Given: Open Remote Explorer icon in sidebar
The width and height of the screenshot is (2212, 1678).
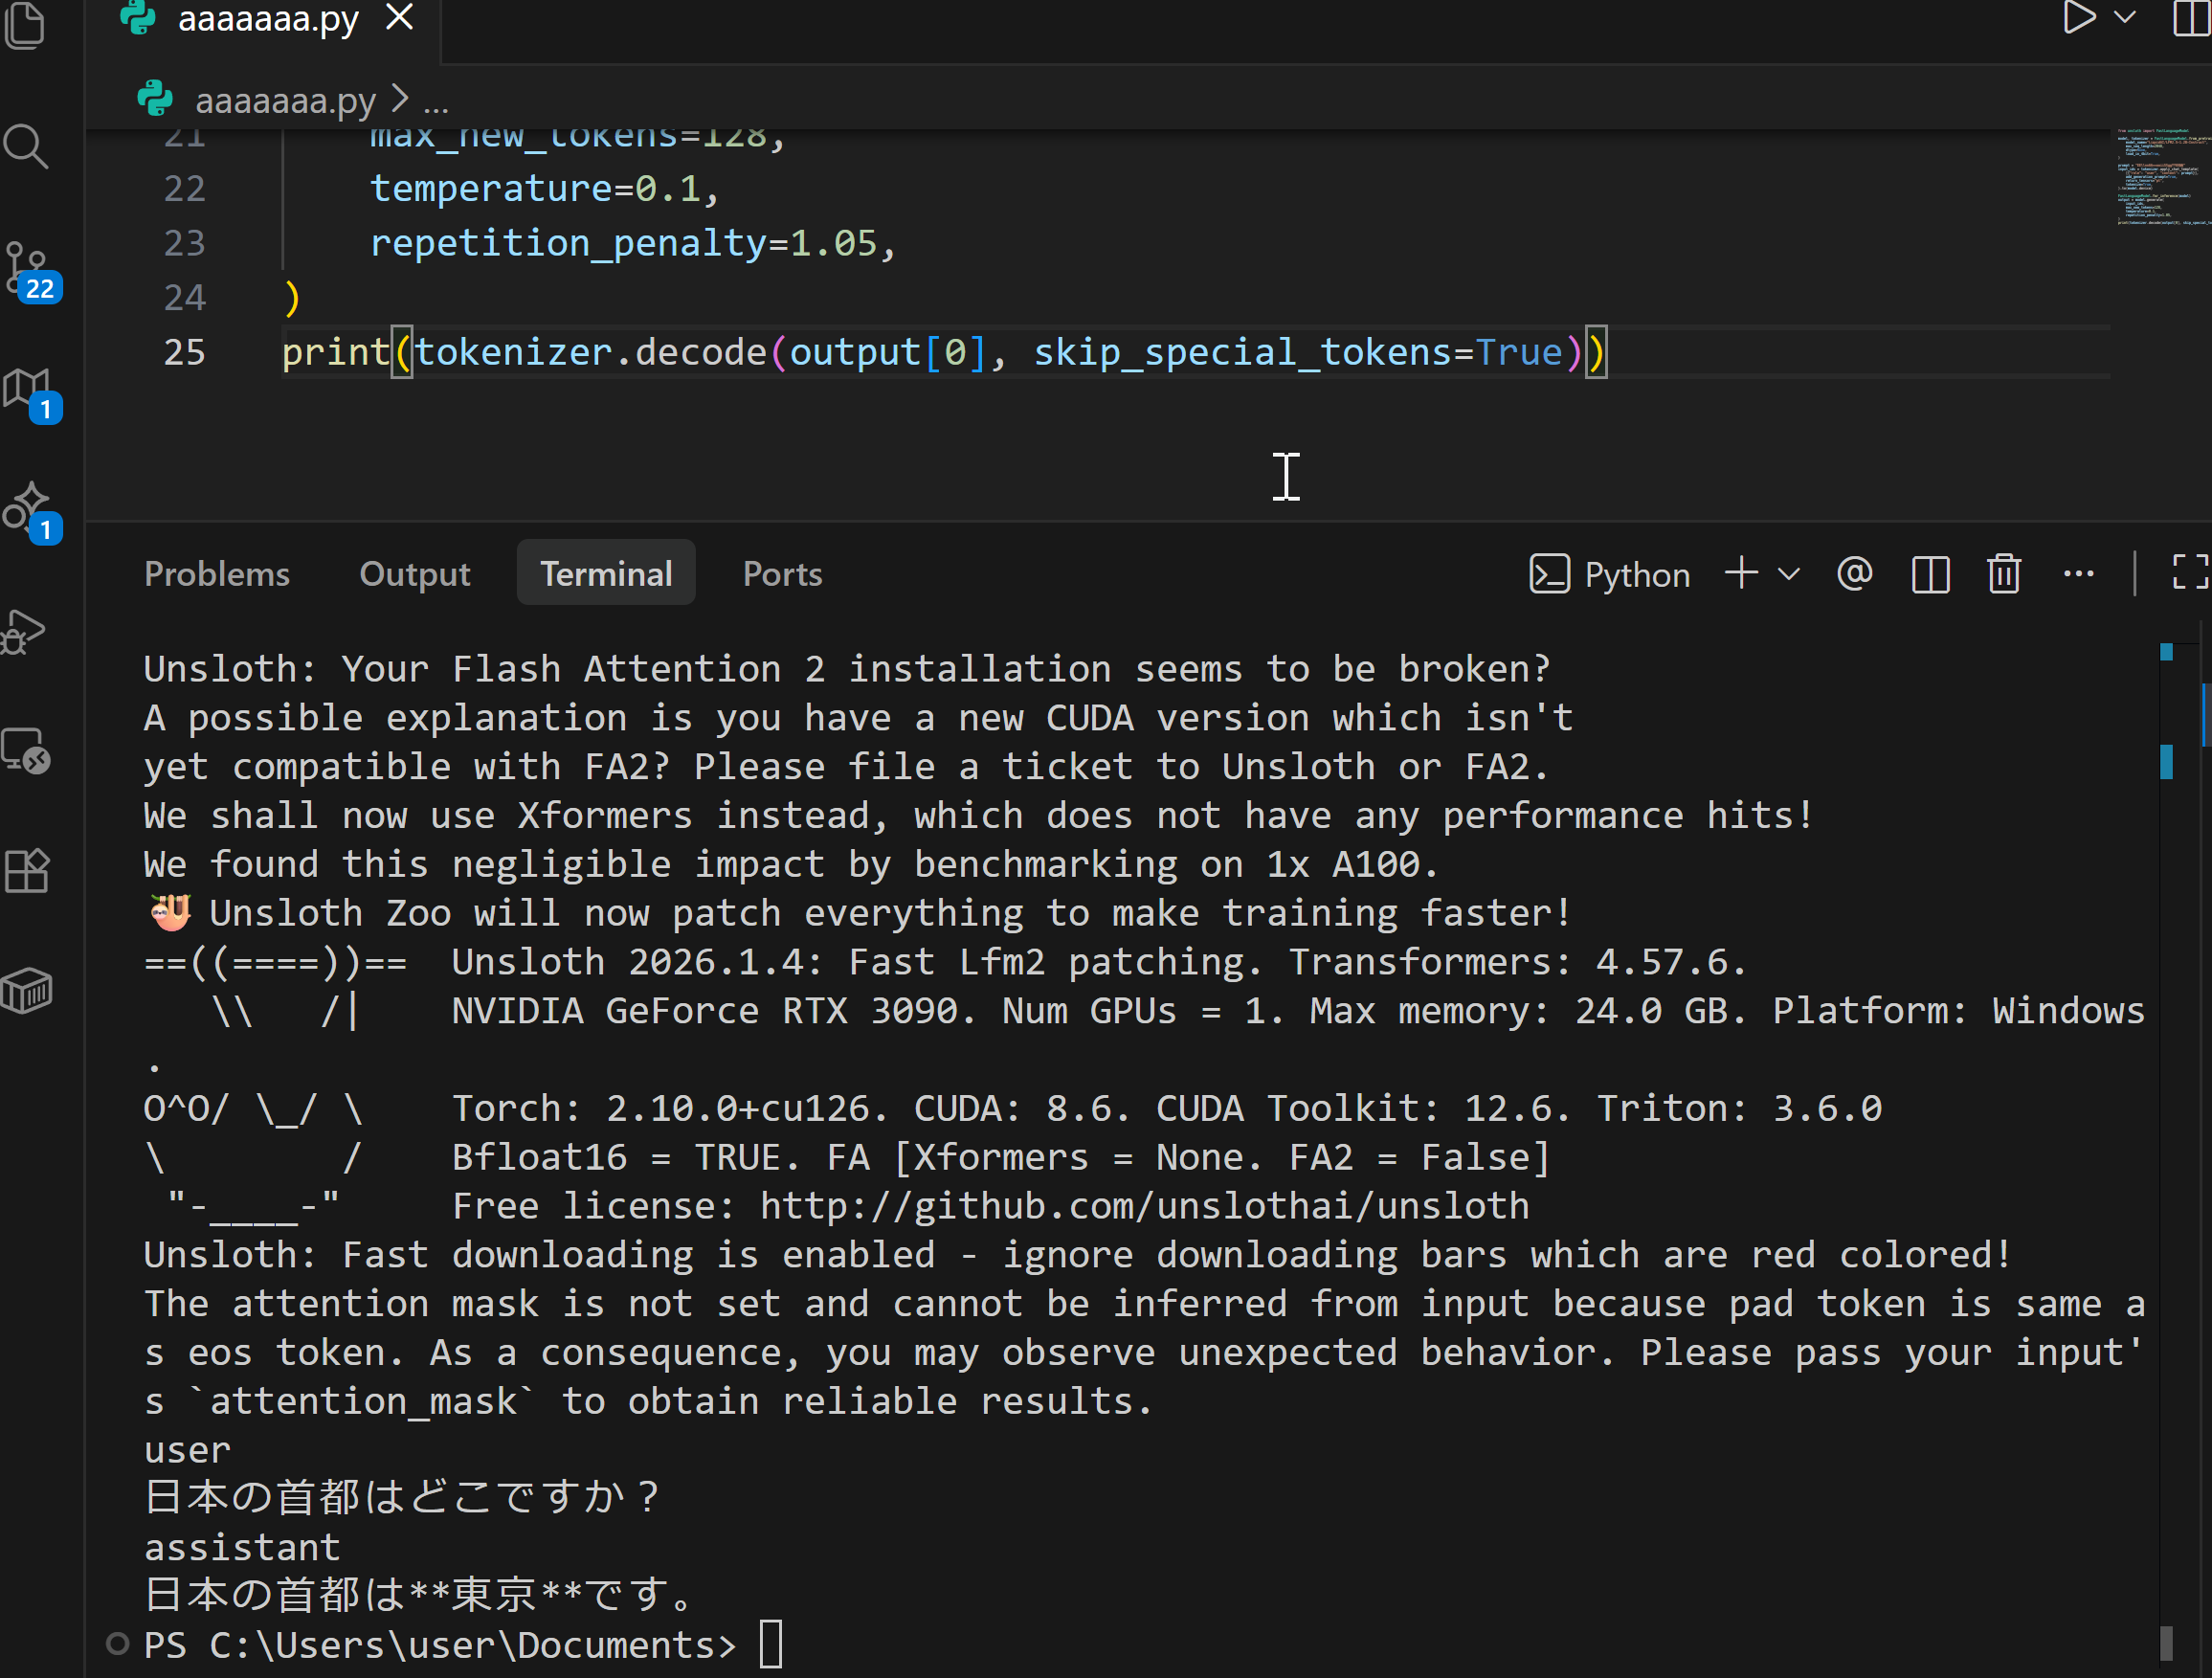Looking at the screenshot, I should tap(26, 751).
